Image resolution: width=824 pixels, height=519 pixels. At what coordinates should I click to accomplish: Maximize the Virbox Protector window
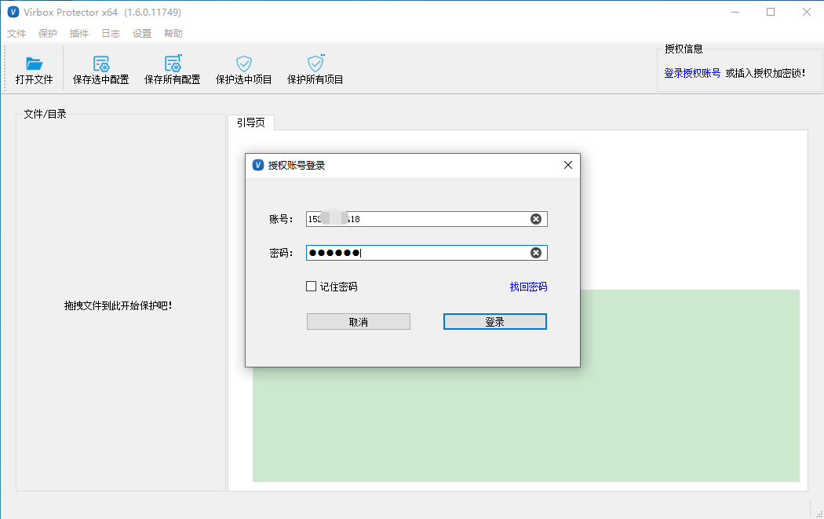771,12
